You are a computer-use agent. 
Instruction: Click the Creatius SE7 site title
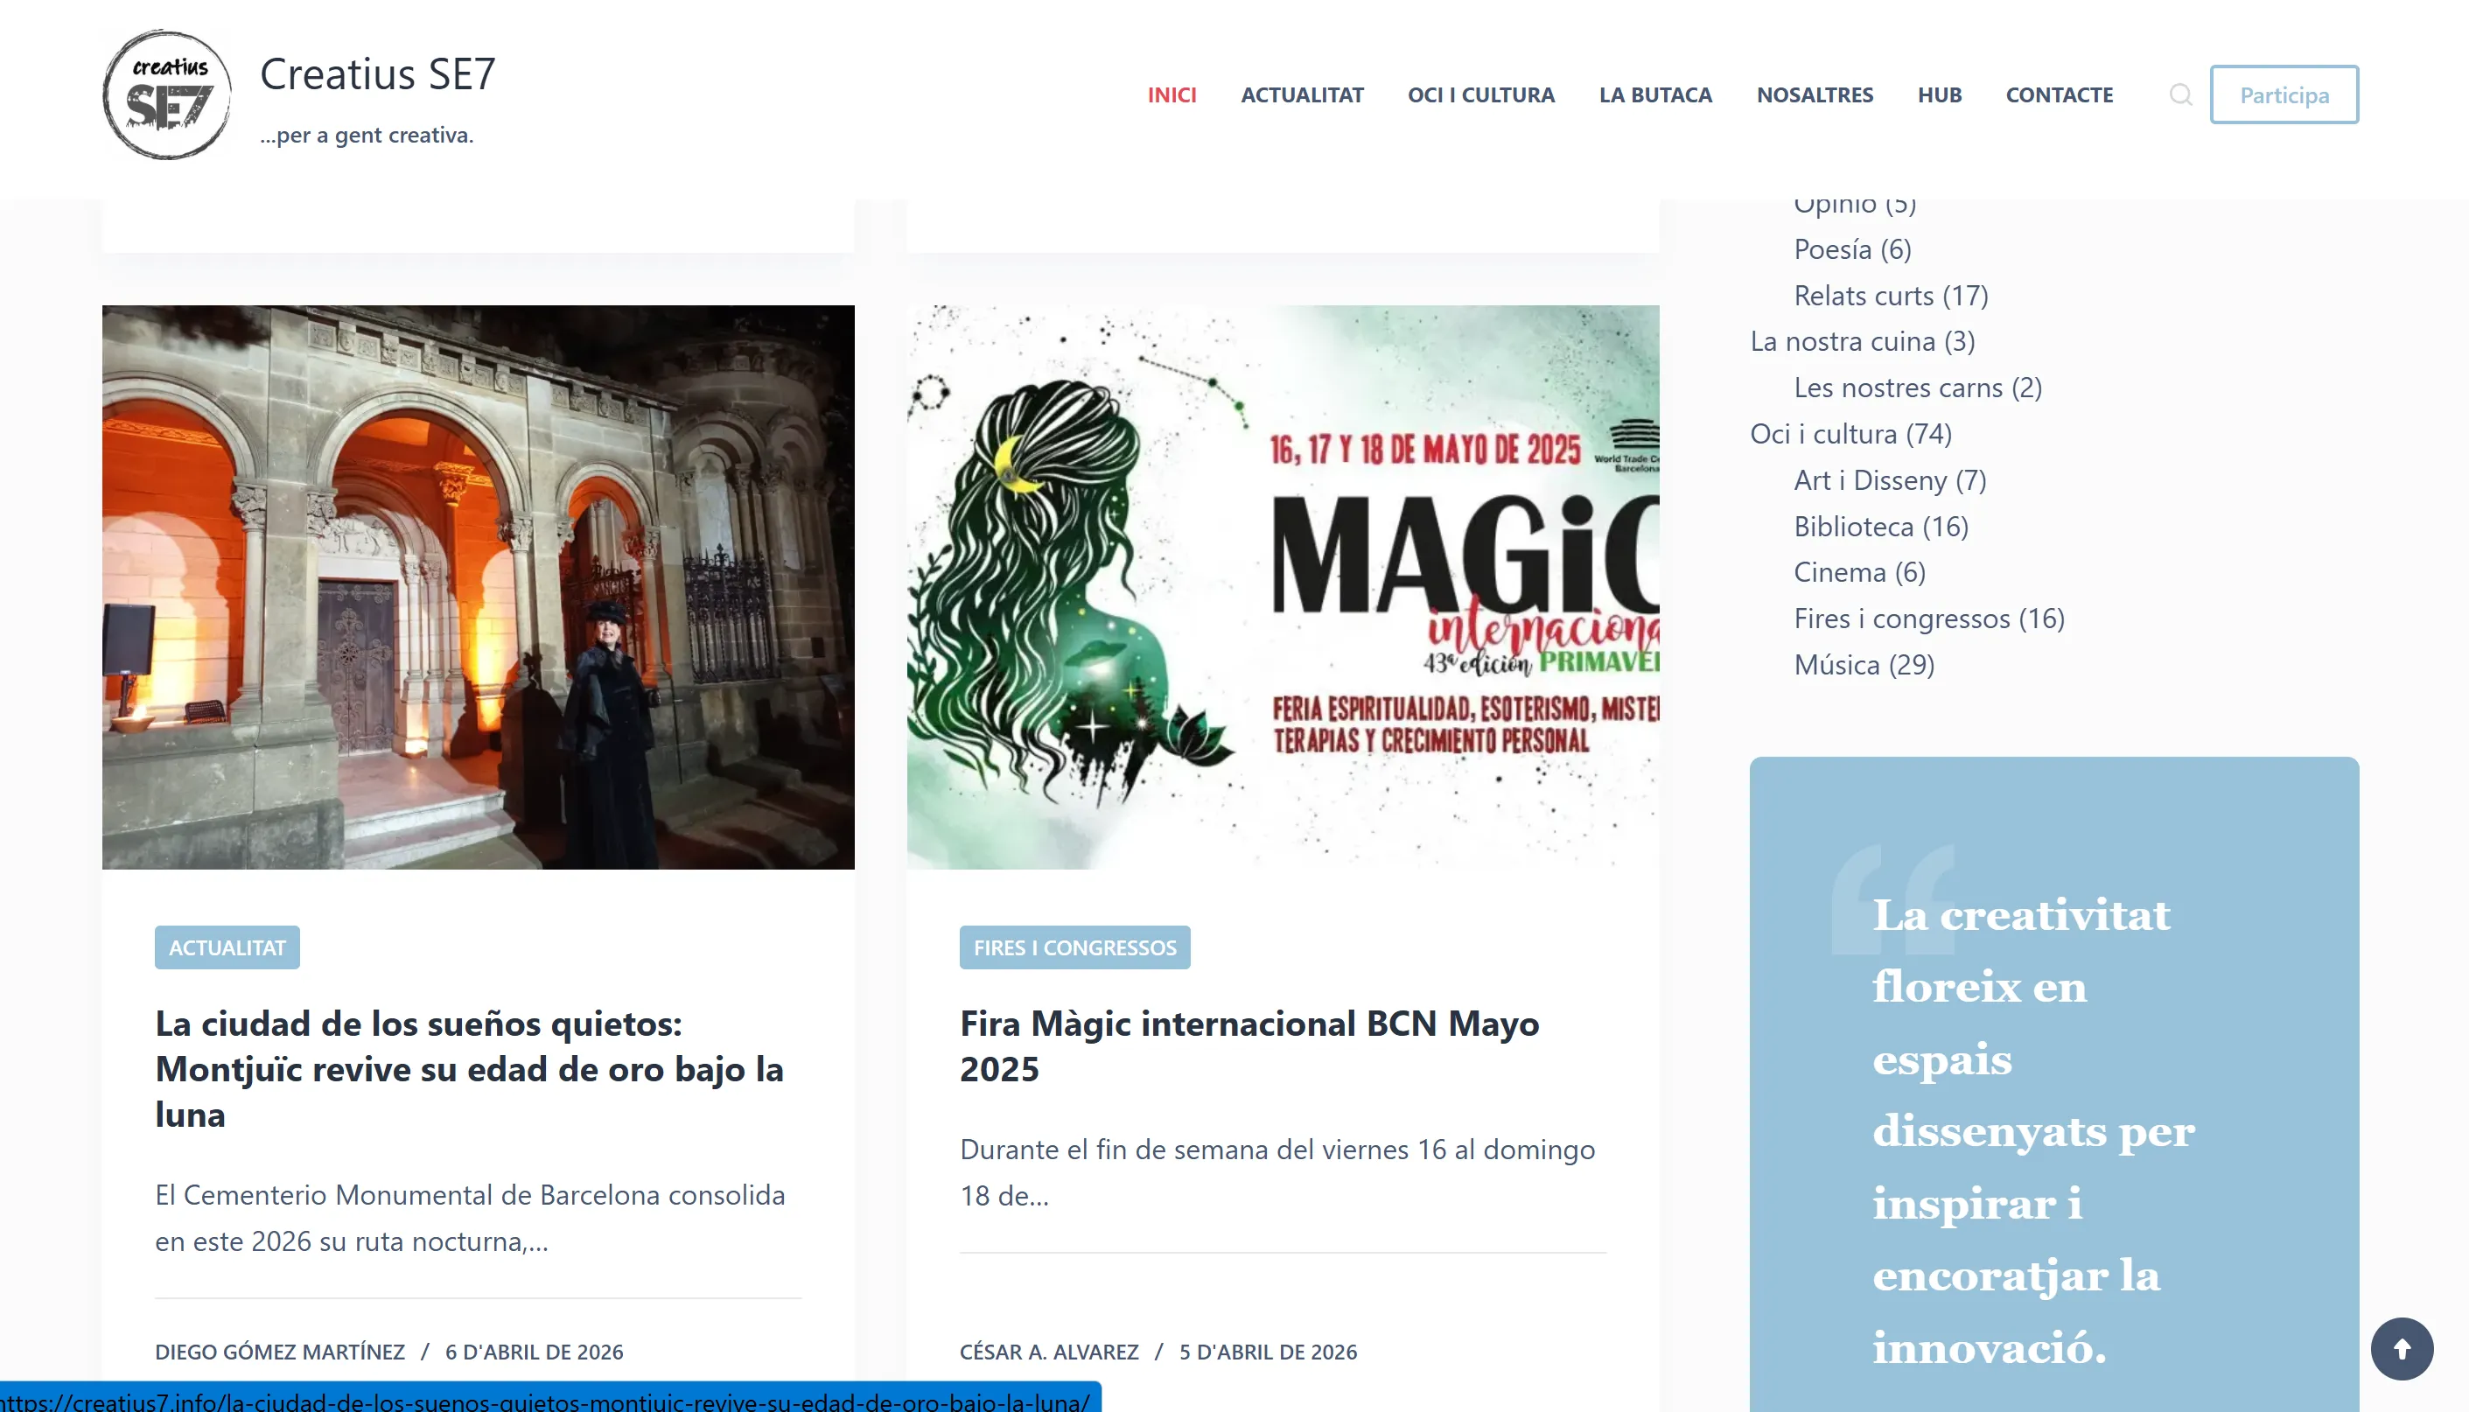click(377, 73)
